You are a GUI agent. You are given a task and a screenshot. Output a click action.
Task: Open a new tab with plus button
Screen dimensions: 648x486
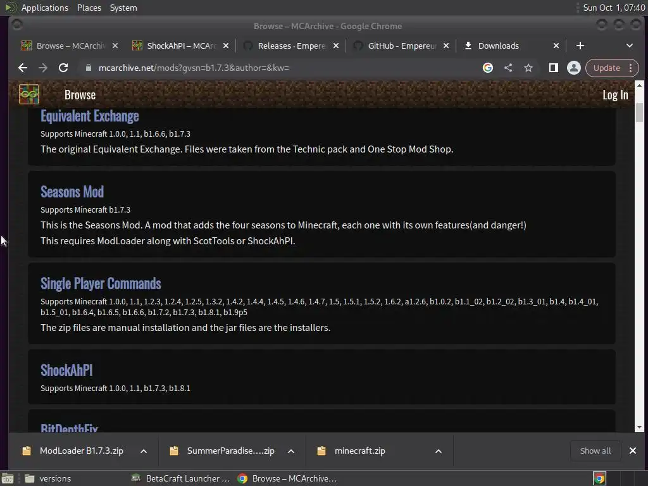tap(580, 46)
